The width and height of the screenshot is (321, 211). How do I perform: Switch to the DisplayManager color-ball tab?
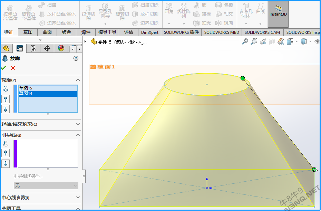tap(61, 49)
